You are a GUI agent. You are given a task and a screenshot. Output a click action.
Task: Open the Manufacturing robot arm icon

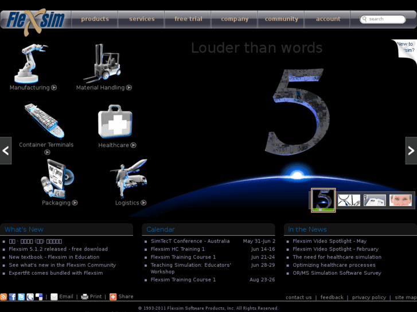pyautogui.click(x=30, y=64)
